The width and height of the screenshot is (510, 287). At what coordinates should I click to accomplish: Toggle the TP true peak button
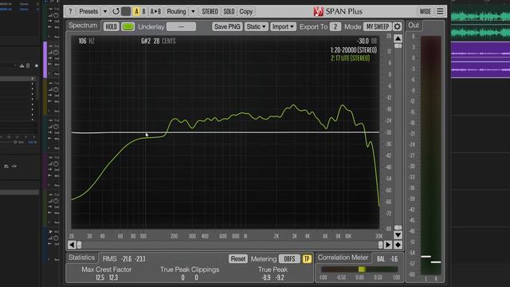[x=307, y=259]
